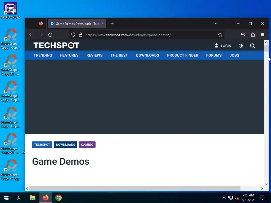Click the vertical scrollbar down arrow
Image resolution: width=271 pixels, height=203 pixels.
coord(266,184)
